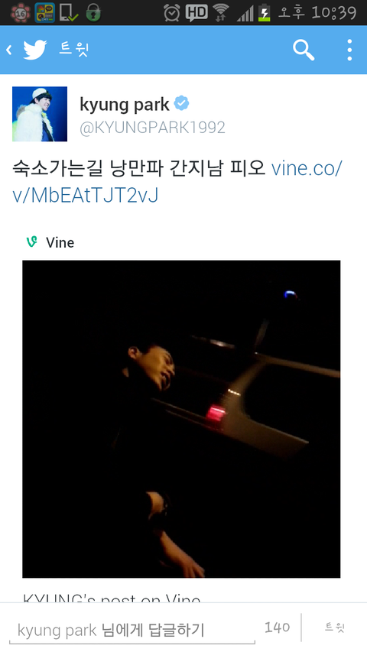Open kyung park's profile picture
The width and height of the screenshot is (367, 652).
click(x=40, y=114)
